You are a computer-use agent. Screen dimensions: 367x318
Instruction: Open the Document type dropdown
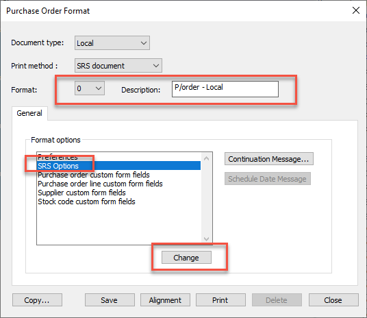point(112,43)
